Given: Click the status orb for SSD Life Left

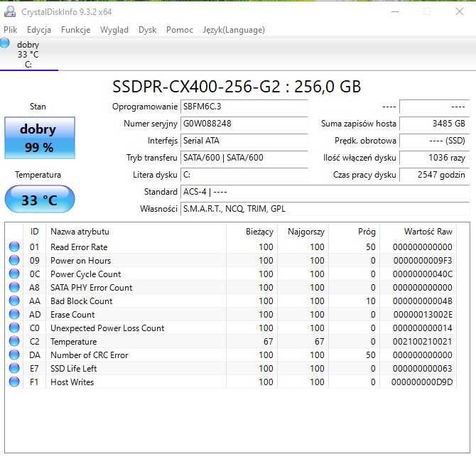Looking at the screenshot, I should pyautogui.click(x=14, y=368).
